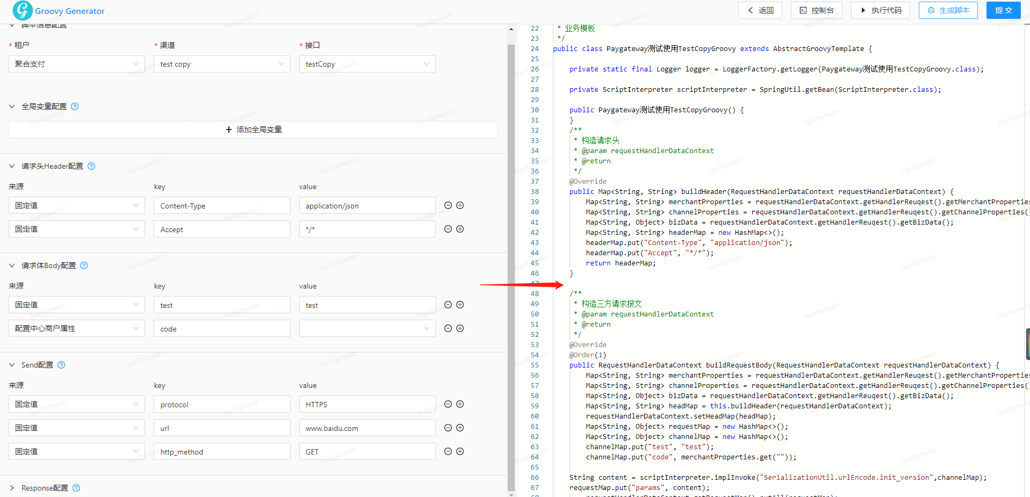Click line number 38 in code gutter
This screenshot has width=1030, height=497.
[x=535, y=192]
